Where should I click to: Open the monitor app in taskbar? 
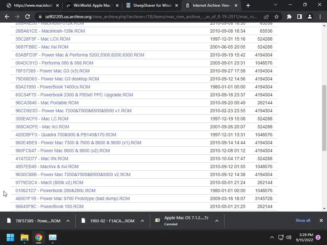tap(53, 237)
